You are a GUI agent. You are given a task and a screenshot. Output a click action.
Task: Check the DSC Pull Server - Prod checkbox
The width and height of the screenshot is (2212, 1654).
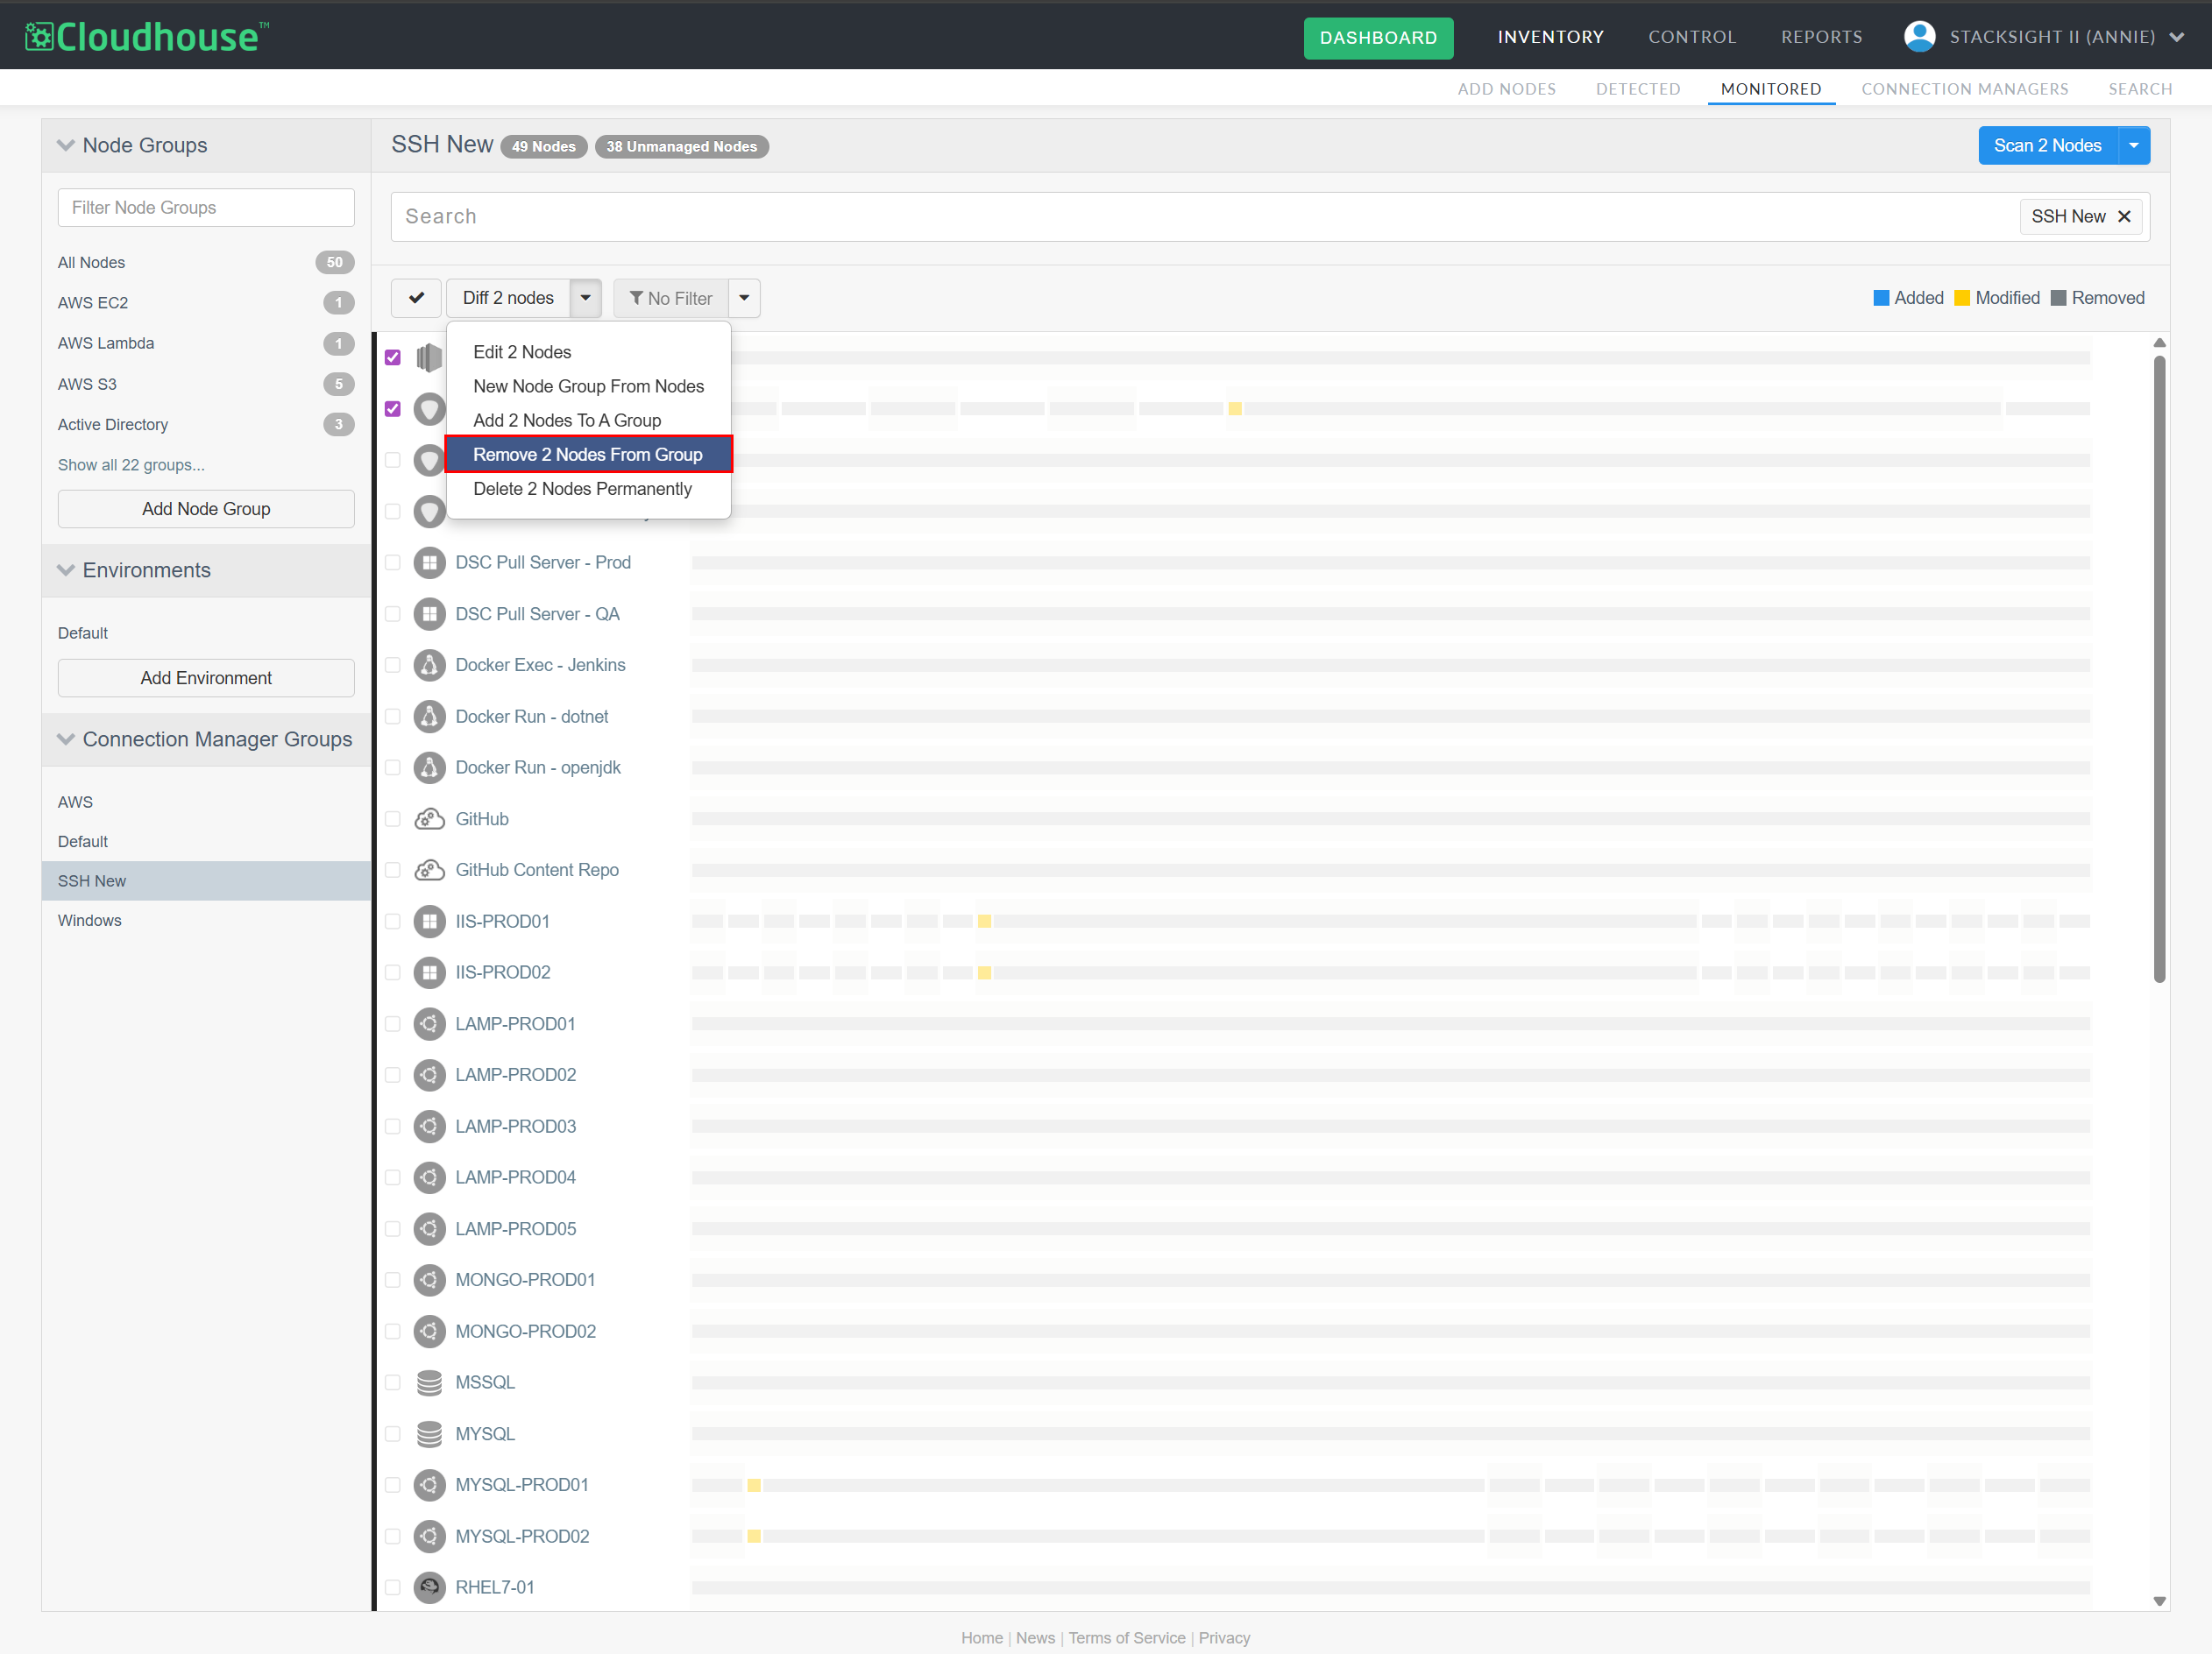(x=393, y=562)
